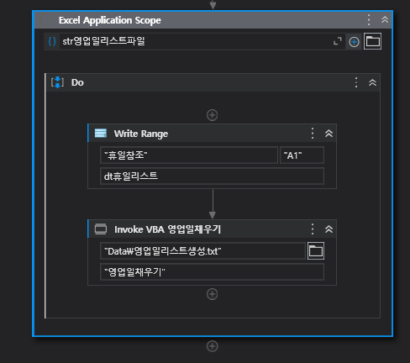Browse for the Excel workbook file

pos(372,41)
